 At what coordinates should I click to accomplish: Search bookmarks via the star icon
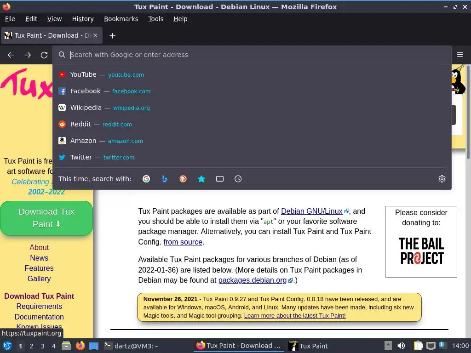201,179
